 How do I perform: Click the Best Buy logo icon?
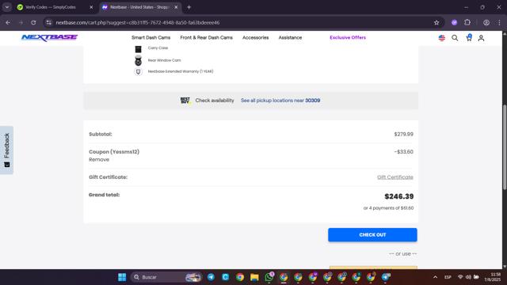pyautogui.click(x=185, y=101)
